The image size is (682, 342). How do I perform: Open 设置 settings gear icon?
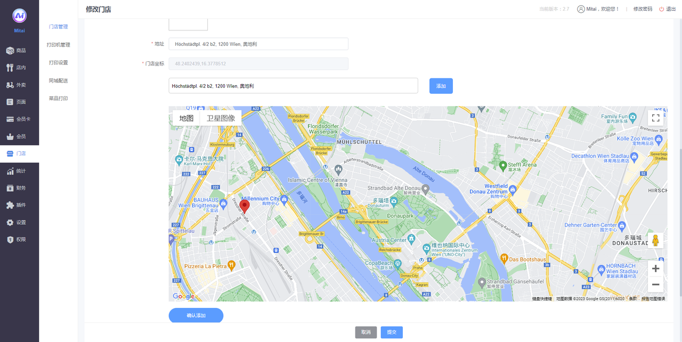[x=10, y=223]
